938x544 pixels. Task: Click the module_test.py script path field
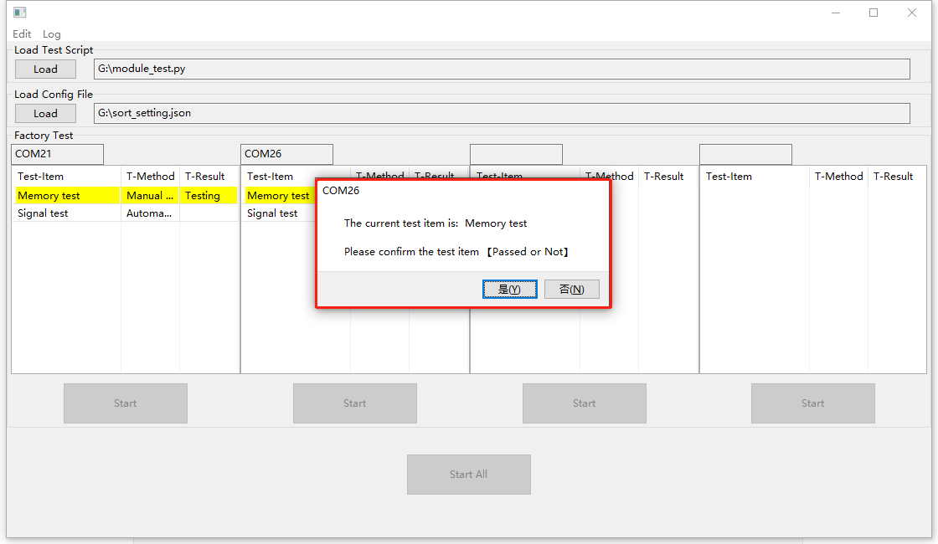[501, 69]
